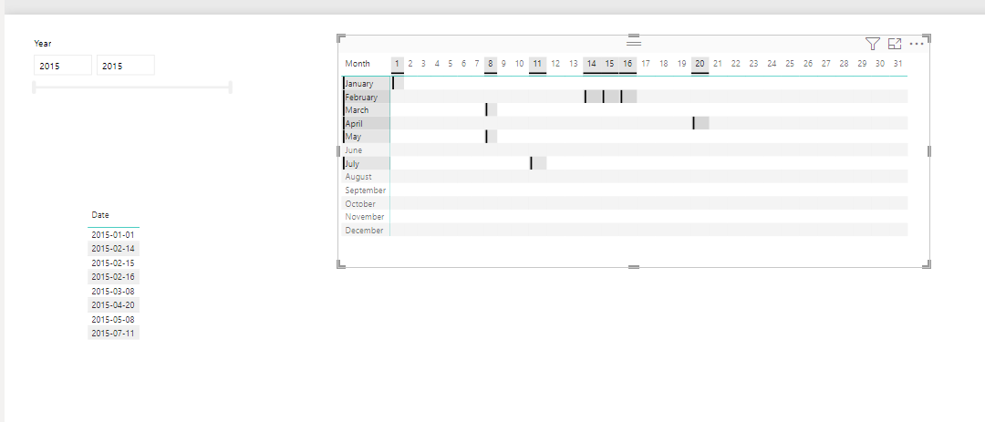Screen dimensions: 985x422
Task: Select day 16 column header
Action: 627,64
